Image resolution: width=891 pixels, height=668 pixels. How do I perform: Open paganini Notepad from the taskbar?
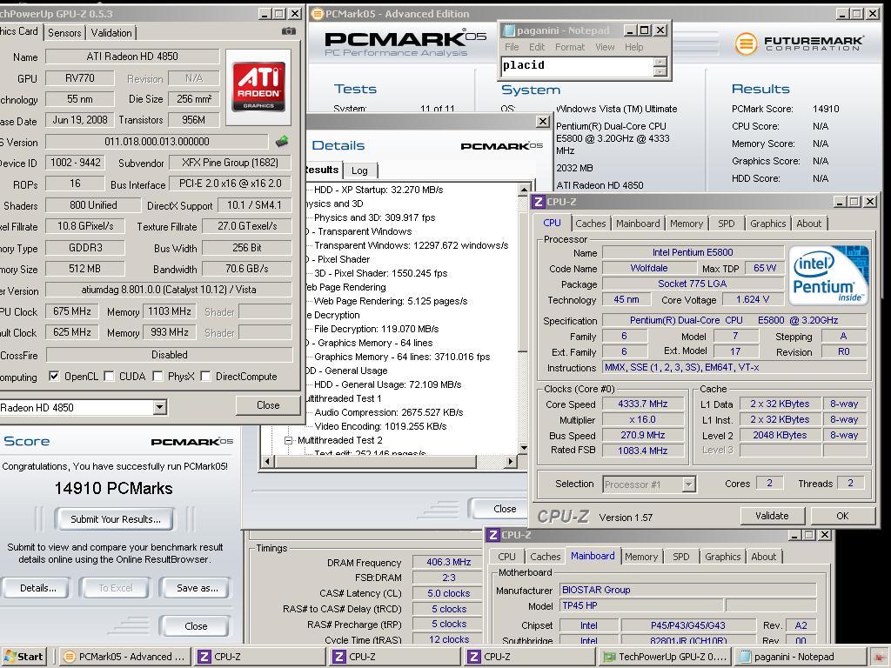(801, 657)
